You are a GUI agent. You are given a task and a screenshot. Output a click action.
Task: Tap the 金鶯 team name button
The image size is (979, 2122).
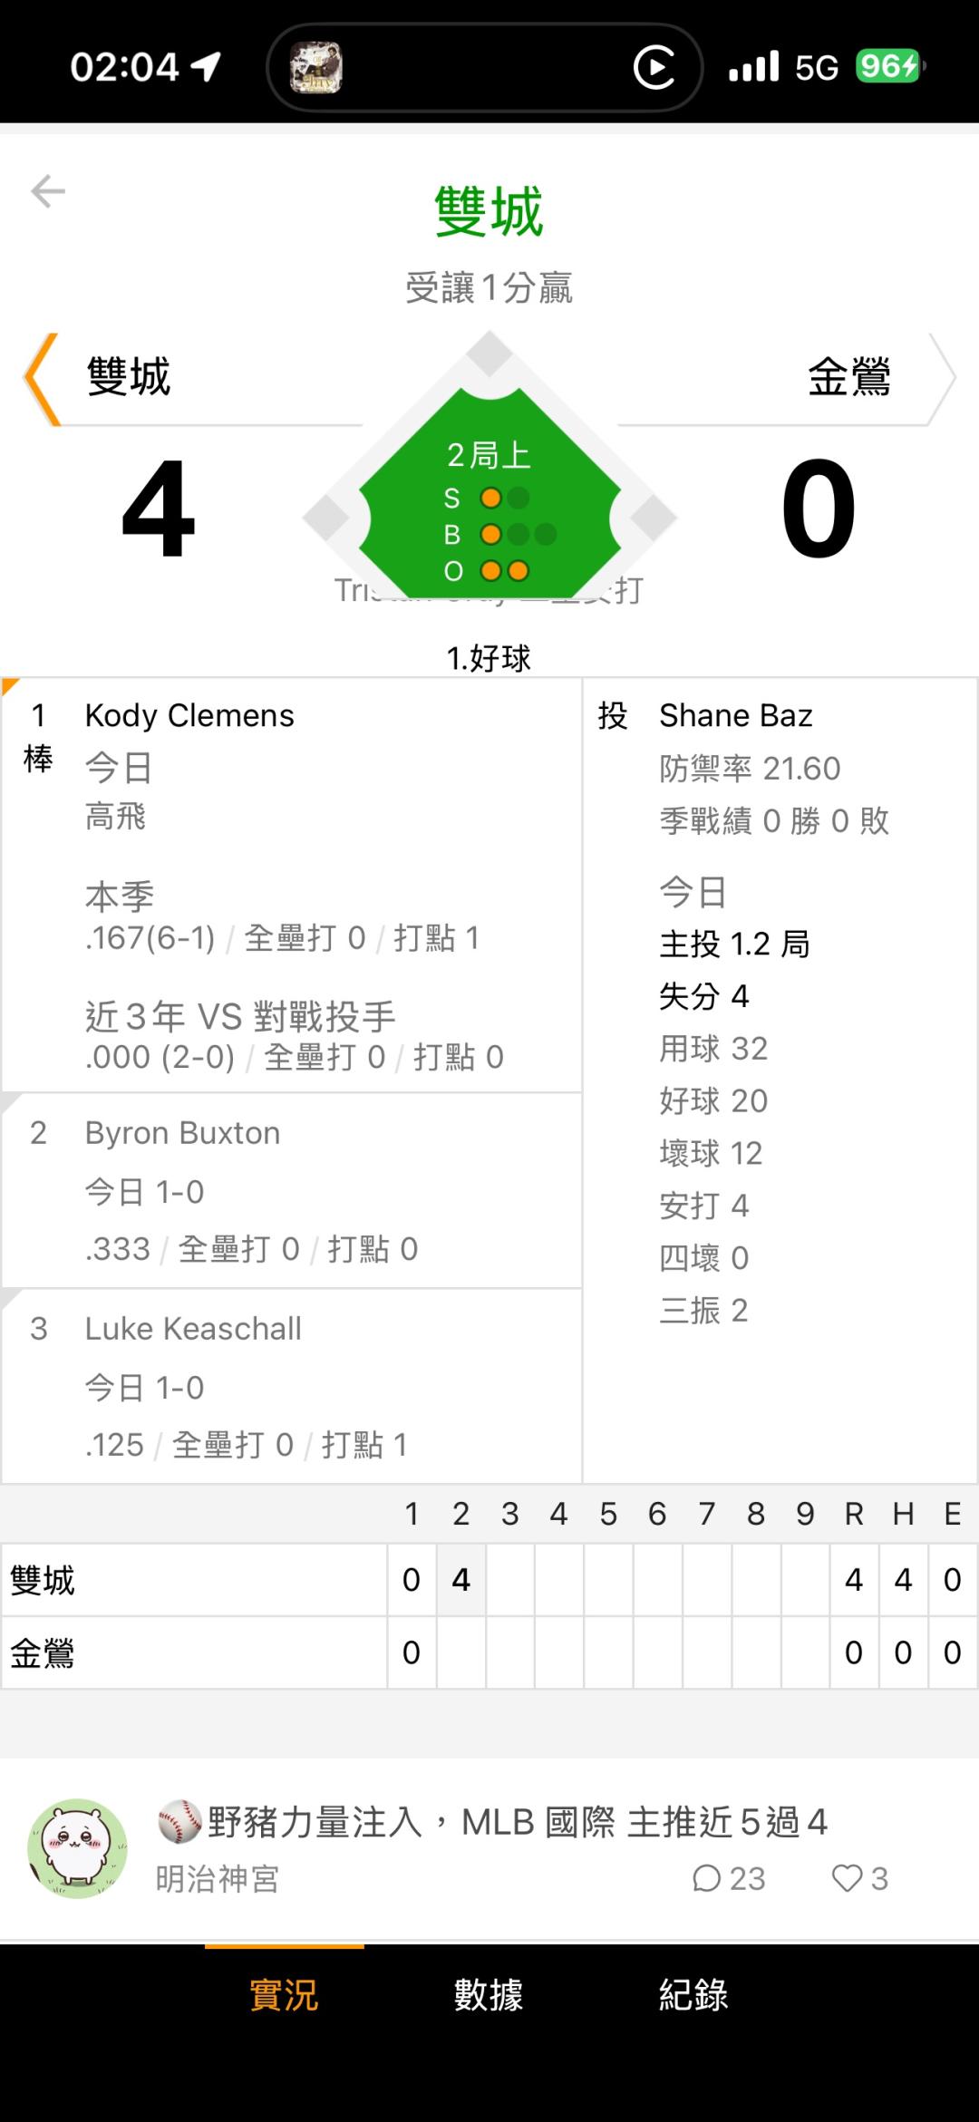coord(848,377)
